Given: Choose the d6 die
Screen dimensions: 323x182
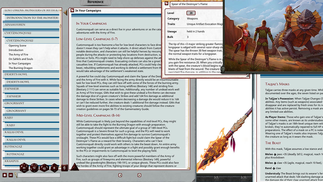Looking at the screenshot, I should tap(64, 168).
